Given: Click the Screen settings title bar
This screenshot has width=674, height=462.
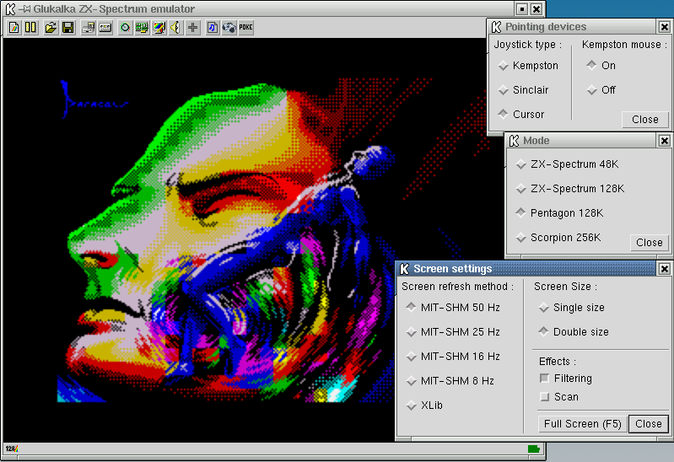Looking at the screenshot, I should coord(528,269).
